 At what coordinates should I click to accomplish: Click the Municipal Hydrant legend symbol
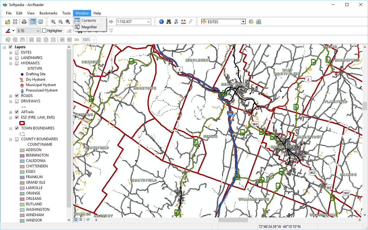tap(22, 85)
